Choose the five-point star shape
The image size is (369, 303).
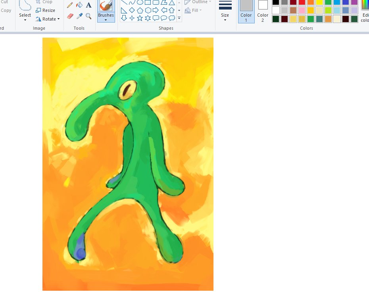point(140,18)
